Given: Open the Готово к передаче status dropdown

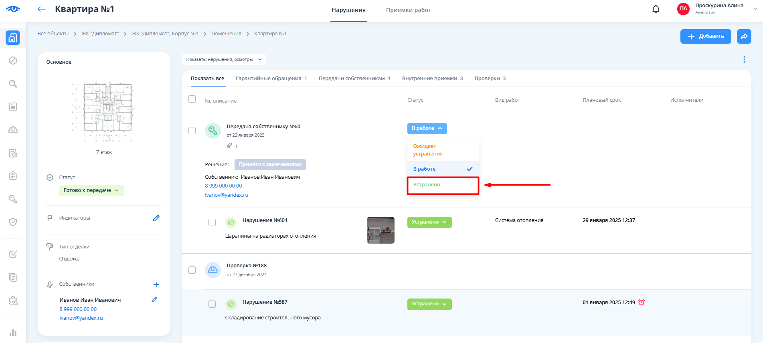Looking at the screenshot, I should click(91, 190).
